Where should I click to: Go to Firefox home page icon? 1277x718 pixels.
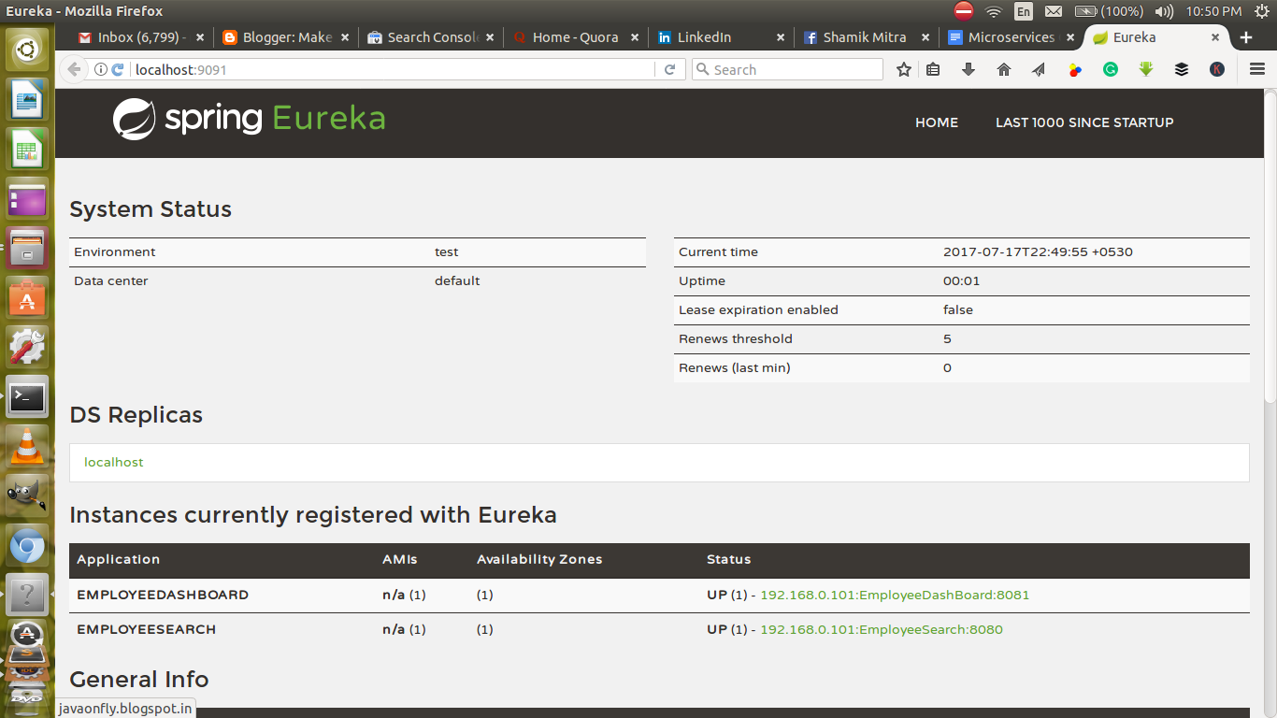coord(1004,69)
